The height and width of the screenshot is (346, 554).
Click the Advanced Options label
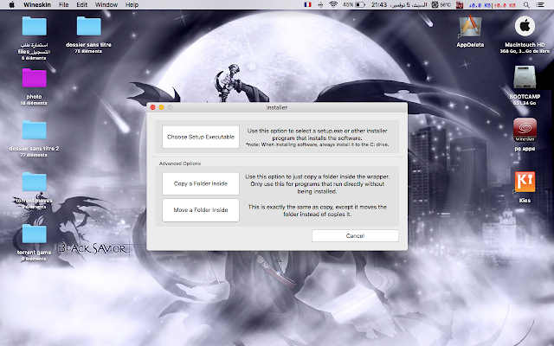[180, 163]
